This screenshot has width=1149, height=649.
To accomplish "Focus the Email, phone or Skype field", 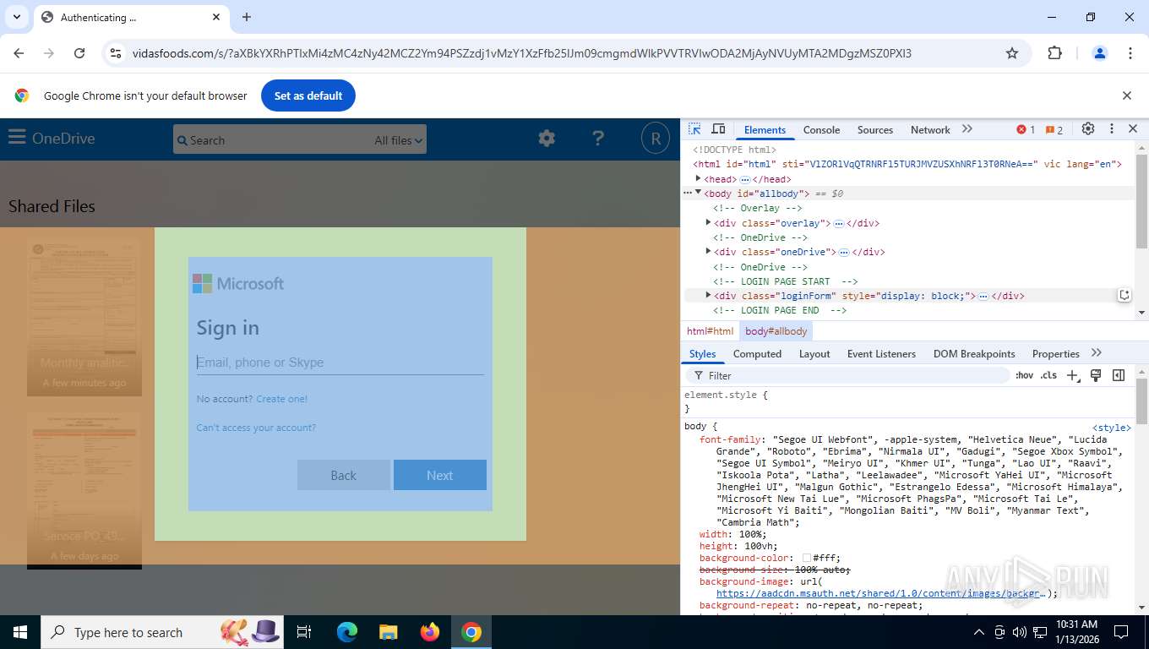I will [340, 363].
